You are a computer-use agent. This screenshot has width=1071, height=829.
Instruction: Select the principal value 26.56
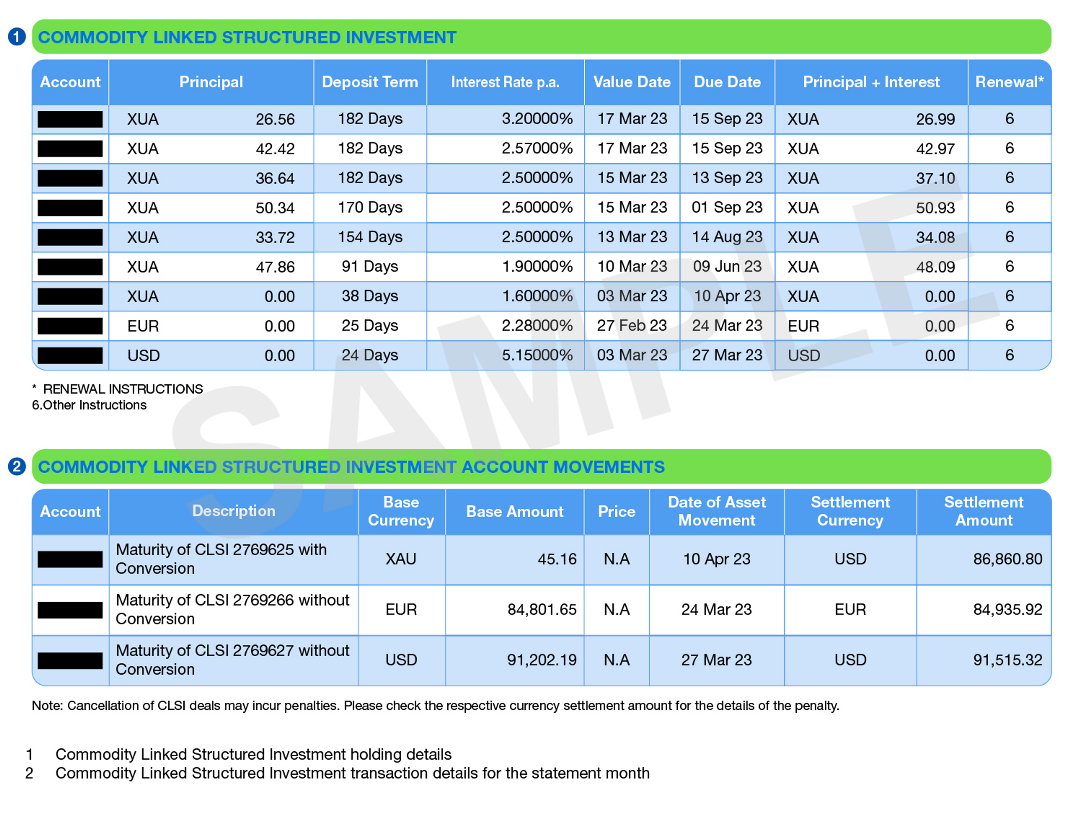pyautogui.click(x=275, y=119)
